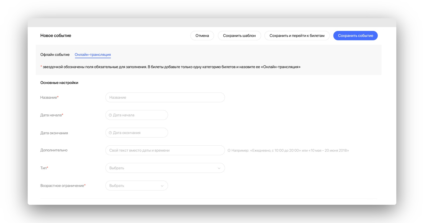Click the Тип* field label
Screen dimensions: 424x223
click(x=44, y=168)
